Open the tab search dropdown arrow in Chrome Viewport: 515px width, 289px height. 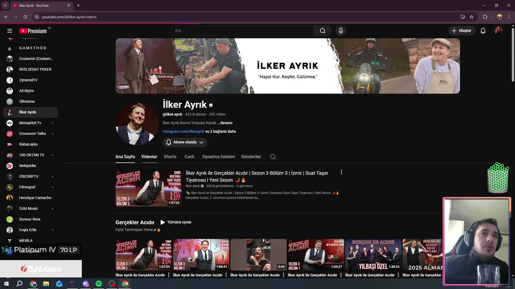[x=5, y=6]
